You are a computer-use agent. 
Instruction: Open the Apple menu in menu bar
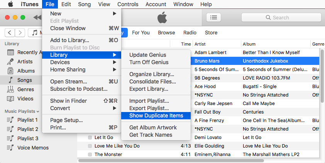10,4
